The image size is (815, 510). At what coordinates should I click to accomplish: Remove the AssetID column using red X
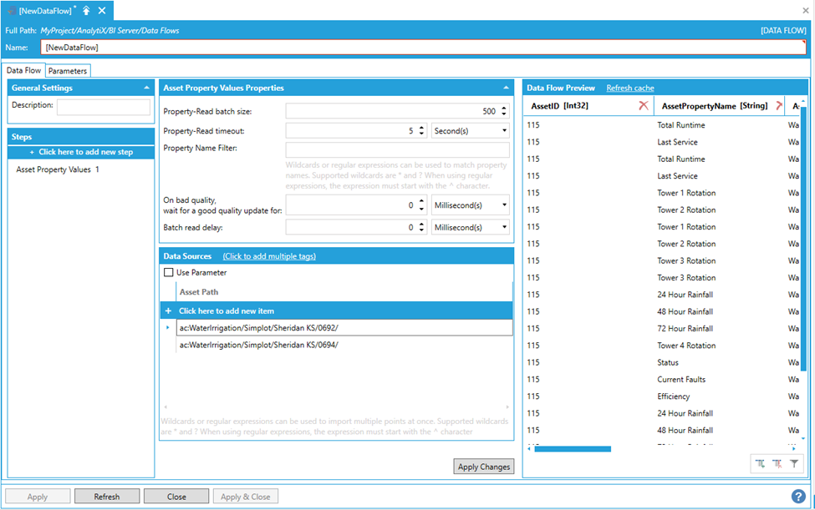tap(643, 106)
